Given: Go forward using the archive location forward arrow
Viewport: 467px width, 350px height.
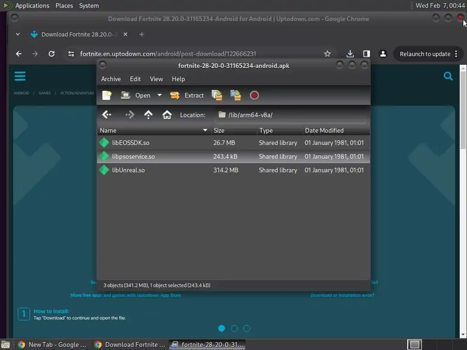Looking at the screenshot, I should coord(130,114).
